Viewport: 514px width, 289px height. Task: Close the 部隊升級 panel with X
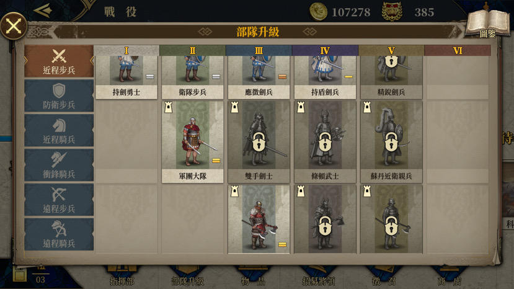pos(14,26)
